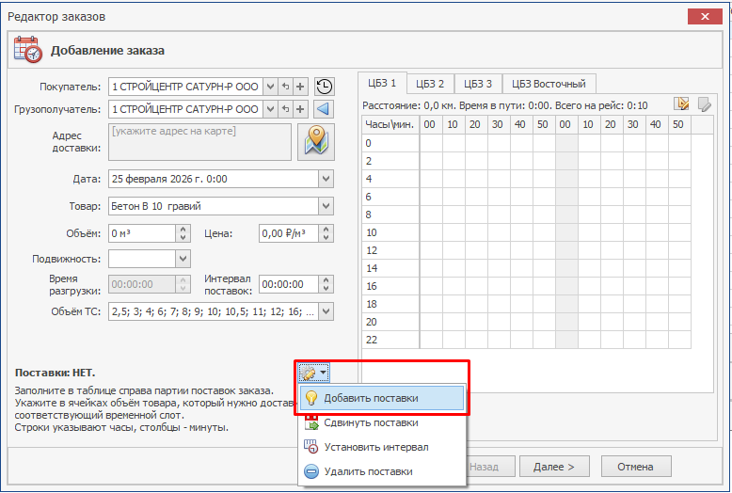Click blue left arrow beside Грузополучатель
732x493 pixels.
(x=324, y=110)
